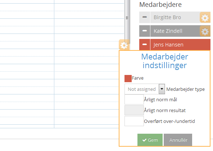Click the Medarbejder indstillinger title

coord(165,61)
